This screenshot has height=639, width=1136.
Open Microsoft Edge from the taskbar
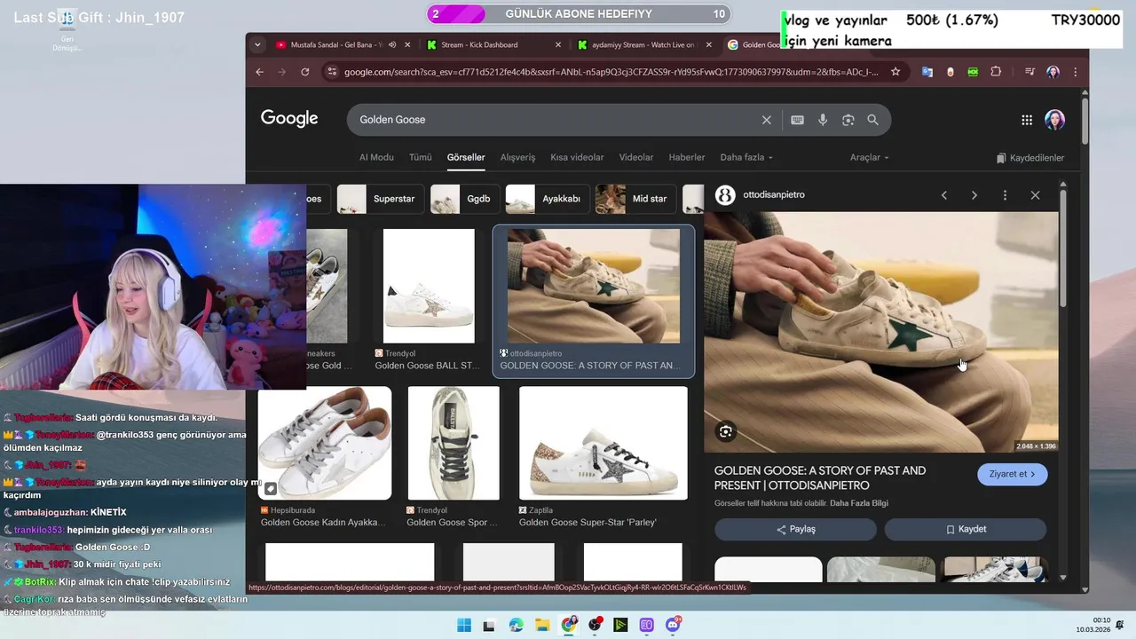coord(516,625)
